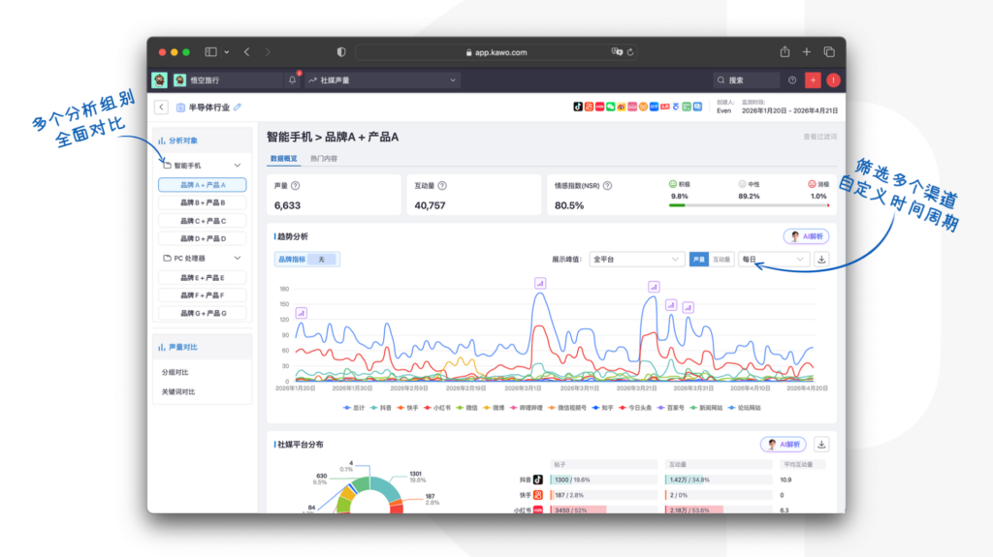Image resolution: width=993 pixels, height=557 pixels.
Task: Open the 全平台 peak display dropdown
Action: pyautogui.click(x=636, y=260)
